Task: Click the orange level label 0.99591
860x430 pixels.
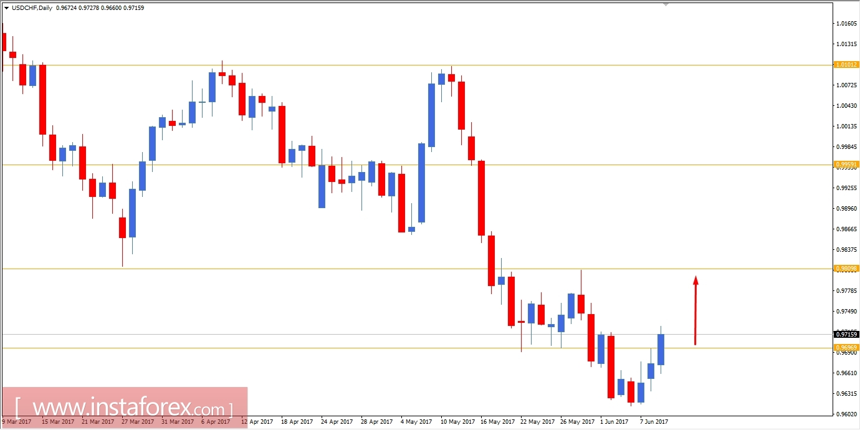Action: click(845, 165)
